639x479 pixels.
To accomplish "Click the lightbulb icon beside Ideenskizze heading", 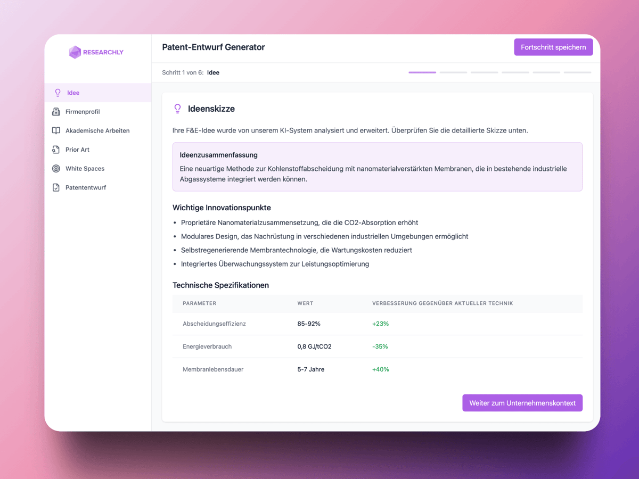I will point(178,109).
